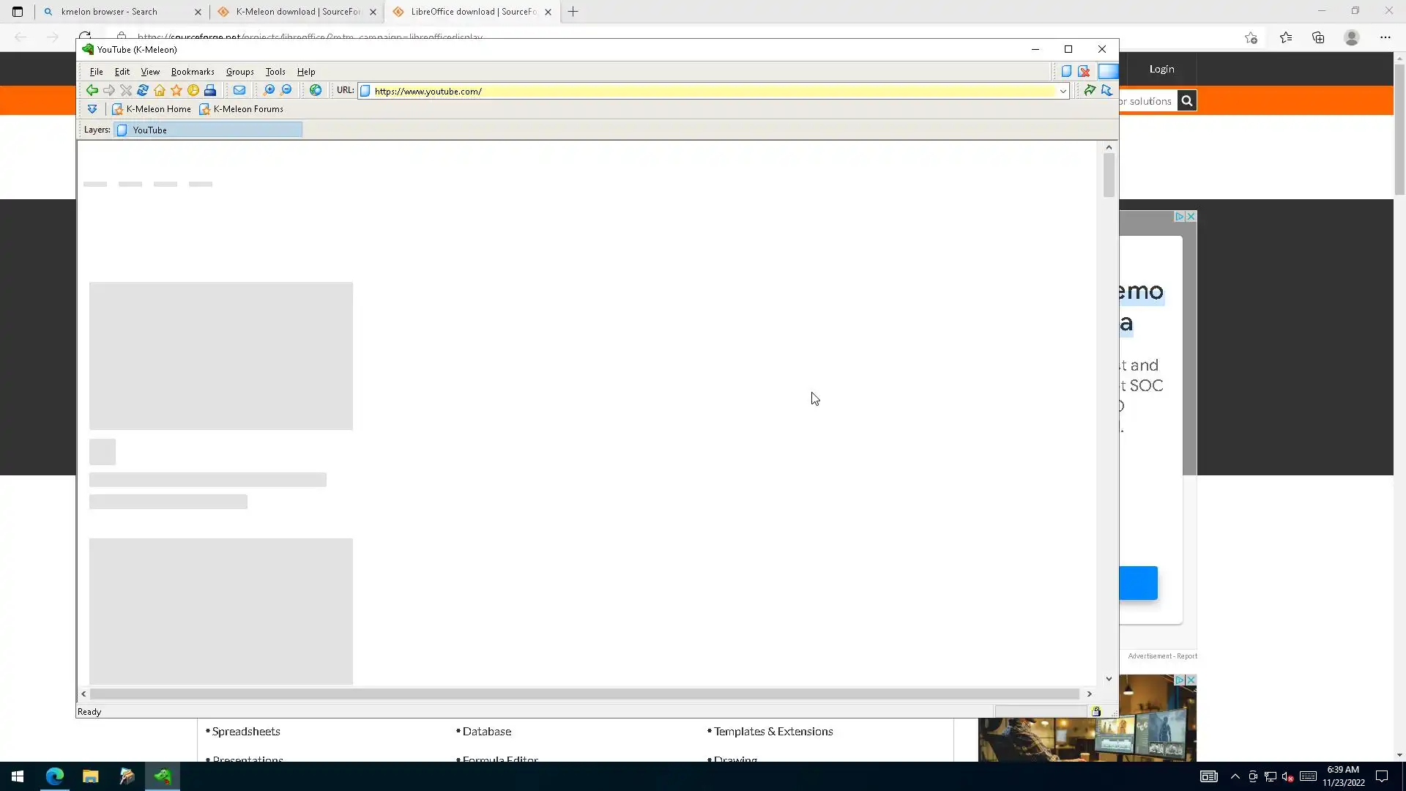Close the layer with the red X page icon
This screenshot has width=1406, height=791.
point(1084,71)
